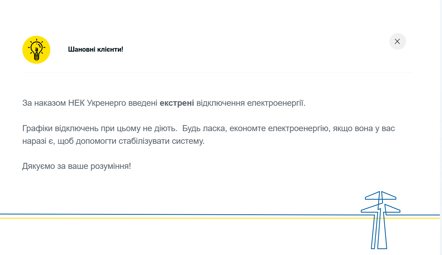Screen dimensions: 442x255
Task: Dismiss the notice with the close button
Action: tap(398, 41)
